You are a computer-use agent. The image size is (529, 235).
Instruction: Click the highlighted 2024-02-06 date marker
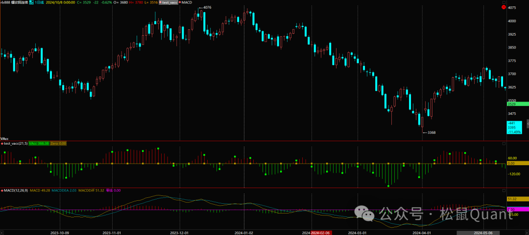point(321,233)
